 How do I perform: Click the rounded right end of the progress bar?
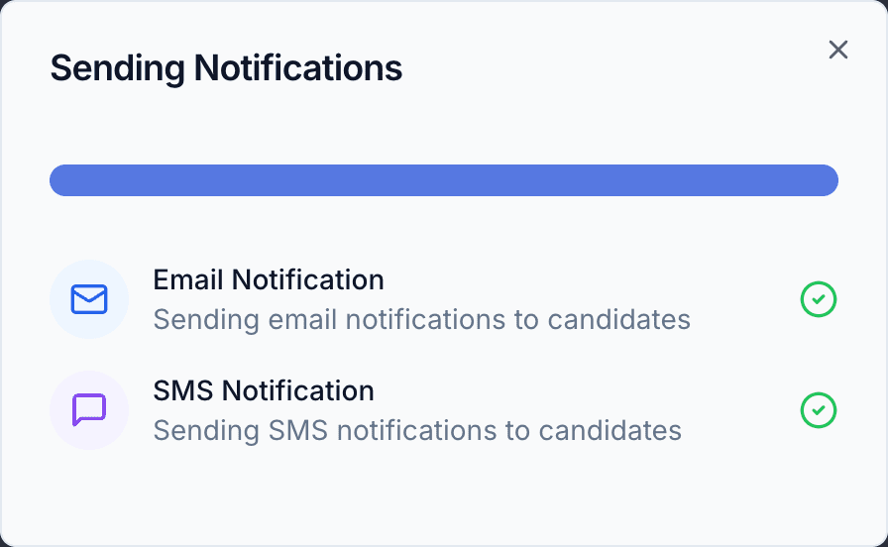825,180
